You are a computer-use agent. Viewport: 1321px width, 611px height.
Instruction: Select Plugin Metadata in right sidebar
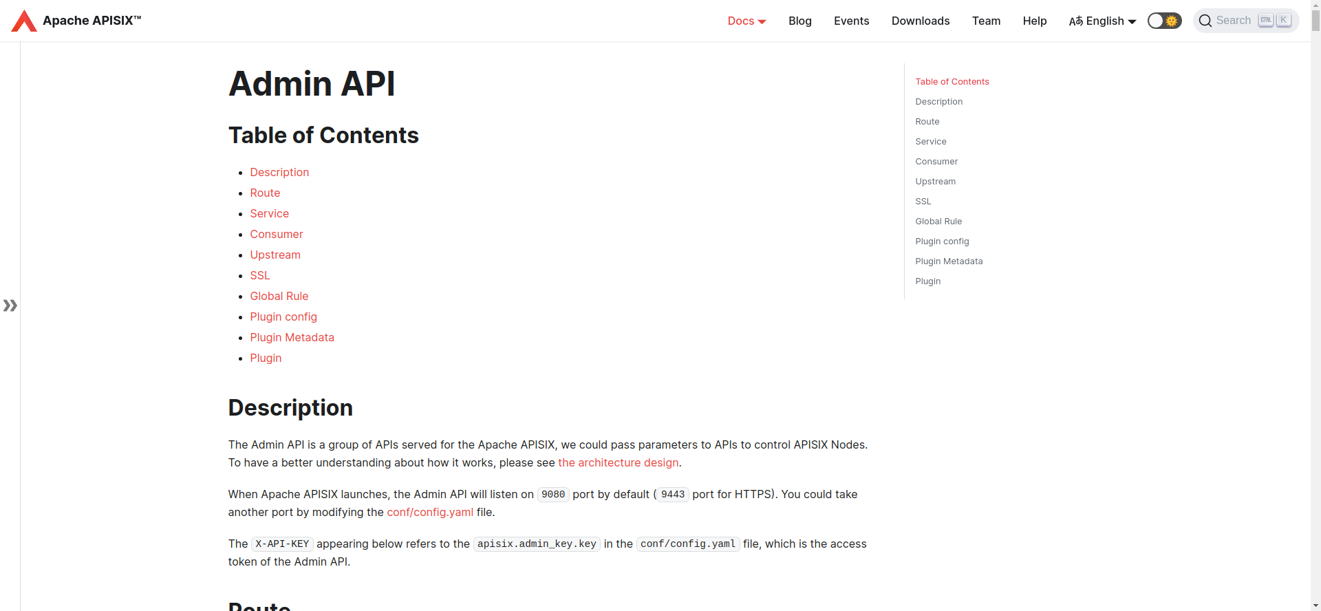[x=949, y=261]
